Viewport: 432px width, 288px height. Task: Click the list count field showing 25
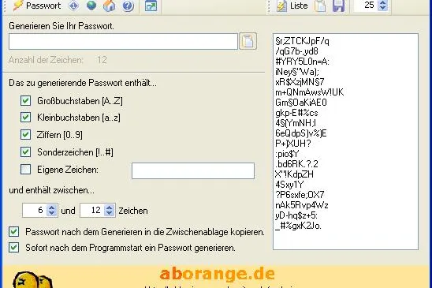coord(366,6)
